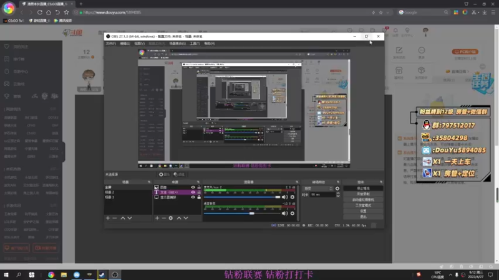Open the OBS 编辑(E) menu
The image size is (499, 280).
click(125, 44)
